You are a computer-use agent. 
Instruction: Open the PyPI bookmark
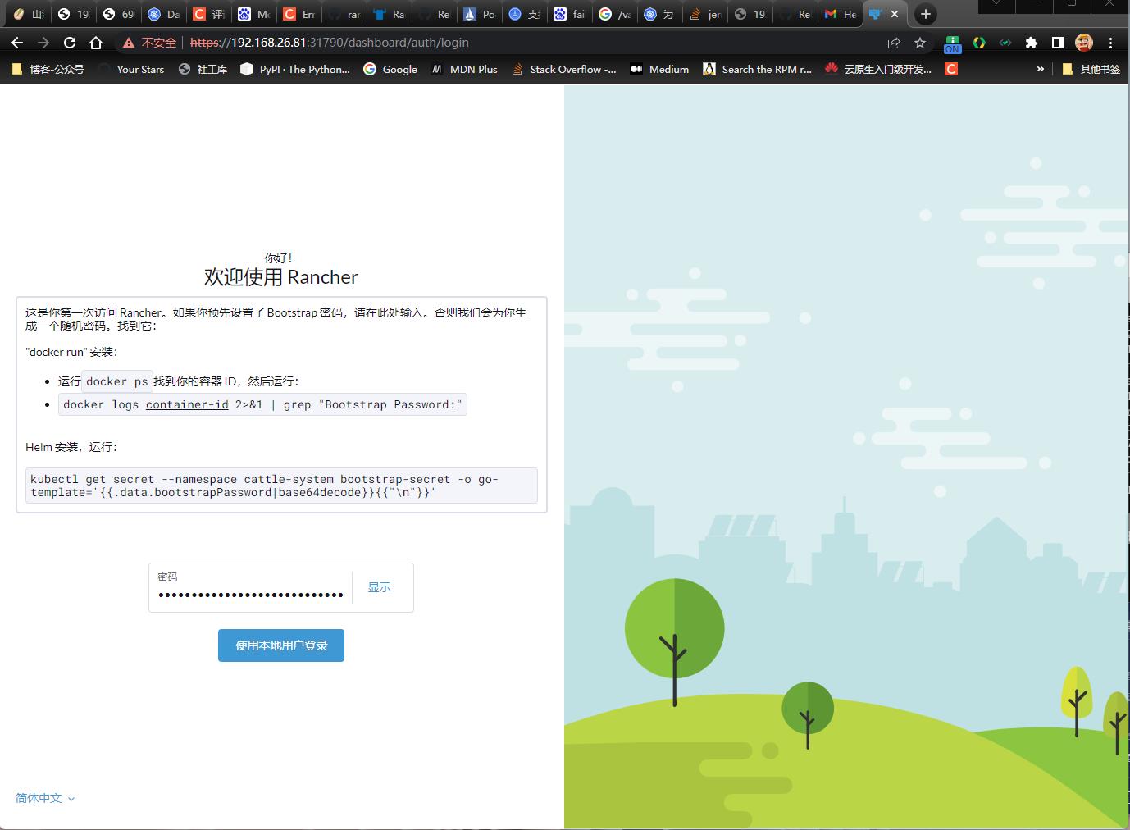click(295, 69)
